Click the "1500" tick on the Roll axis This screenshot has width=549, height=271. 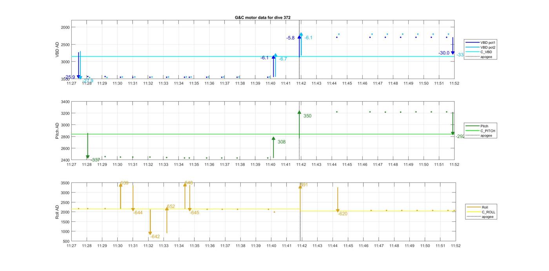(x=65, y=222)
